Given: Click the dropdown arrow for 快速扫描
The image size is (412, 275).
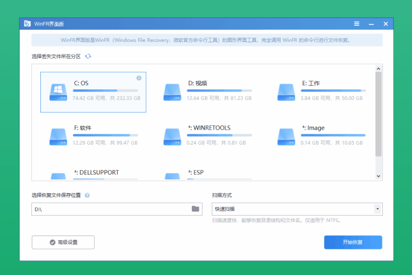Looking at the screenshot, I should [x=378, y=209].
